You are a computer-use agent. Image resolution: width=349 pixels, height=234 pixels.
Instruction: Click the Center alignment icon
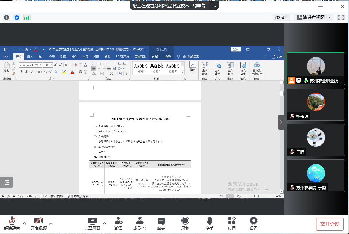point(99,68)
